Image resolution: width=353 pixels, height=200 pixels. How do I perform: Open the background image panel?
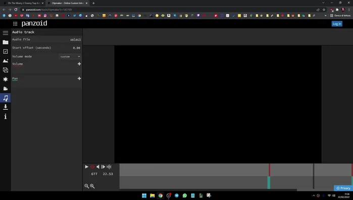6,61
